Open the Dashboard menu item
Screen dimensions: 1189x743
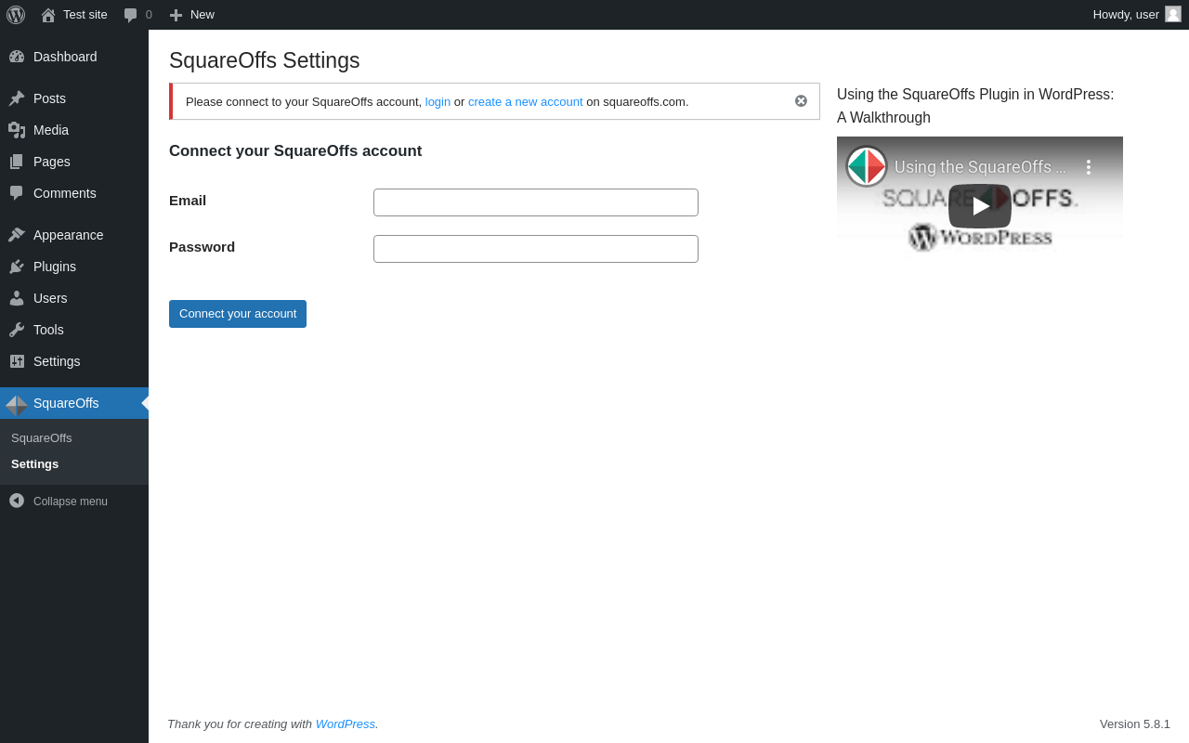65,57
